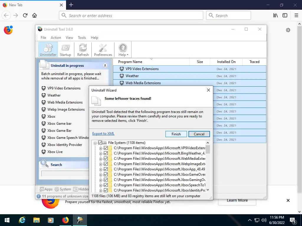Image resolution: width=302 pixels, height=226 pixels.
Task: Expand the Microsoft.WebMediaExtensions folder node
Action: coord(101,159)
